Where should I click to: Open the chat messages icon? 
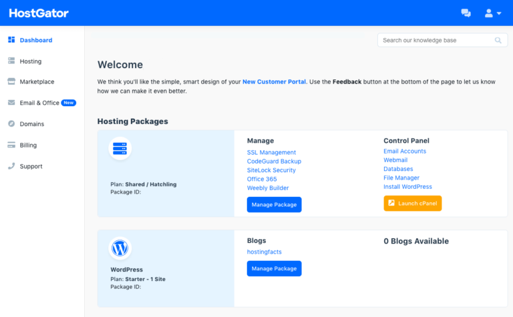(466, 13)
